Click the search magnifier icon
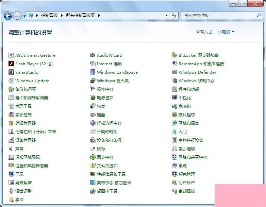Screen dimensions: 266x207 point(259,15)
